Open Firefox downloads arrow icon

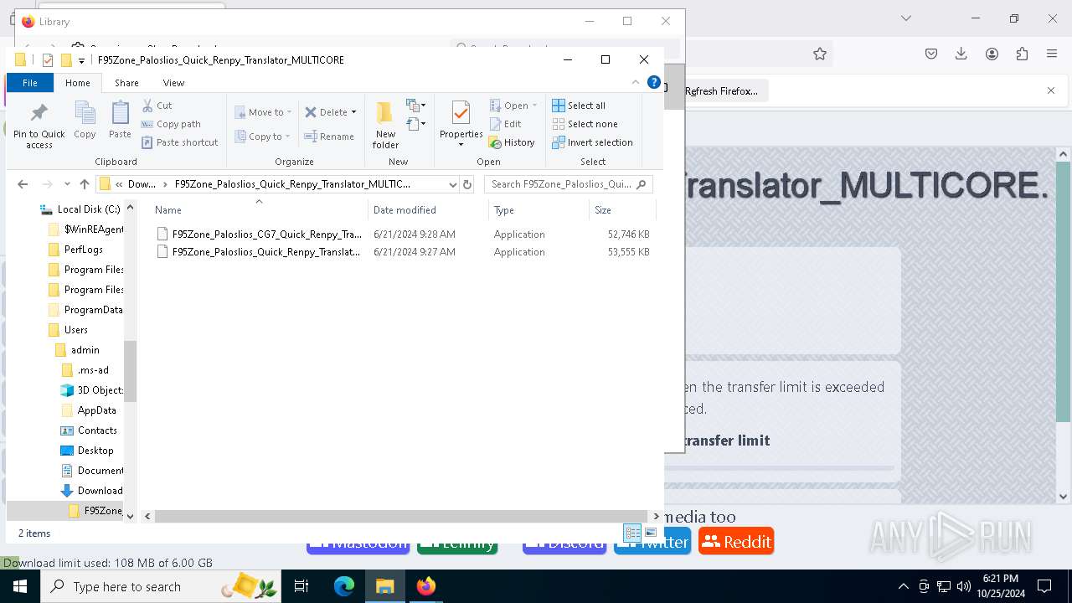click(x=961, y=54)
